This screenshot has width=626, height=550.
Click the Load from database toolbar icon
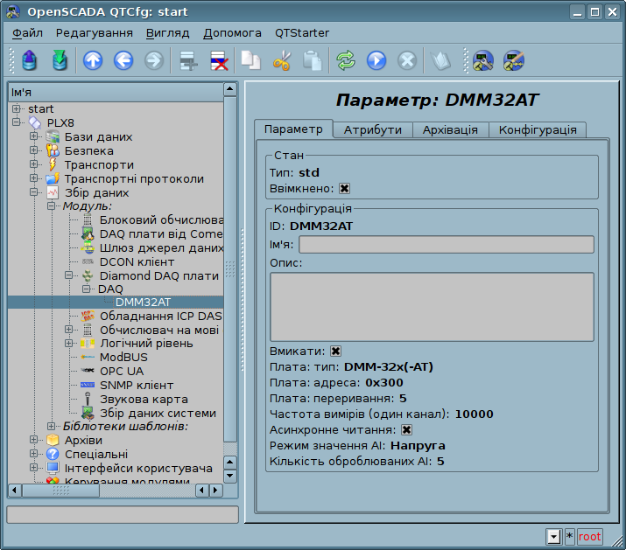coord(31,61)
